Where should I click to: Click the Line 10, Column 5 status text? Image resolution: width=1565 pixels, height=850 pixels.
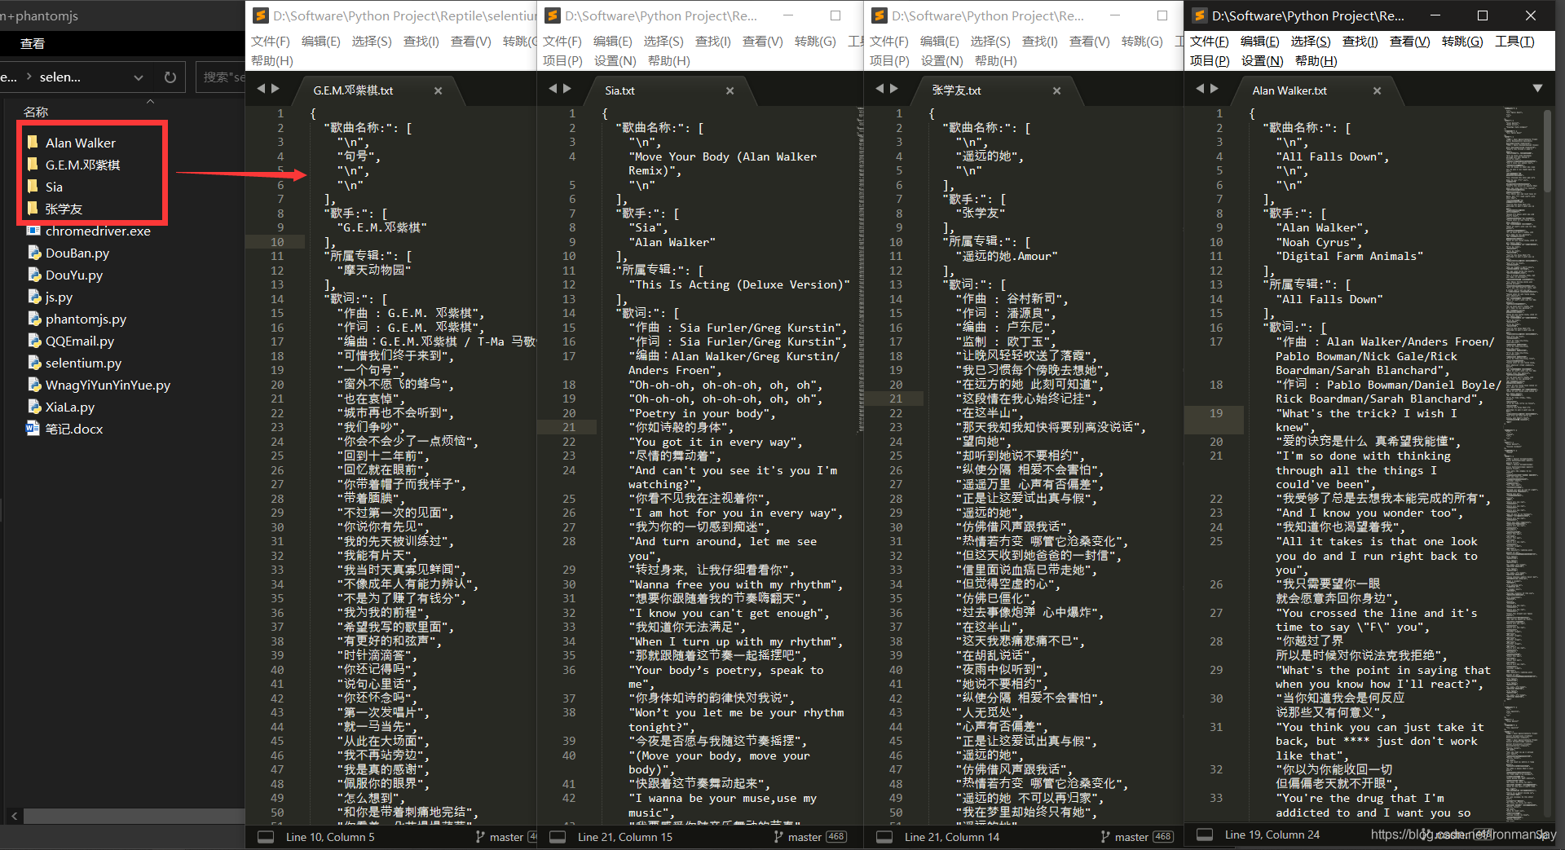330,837
